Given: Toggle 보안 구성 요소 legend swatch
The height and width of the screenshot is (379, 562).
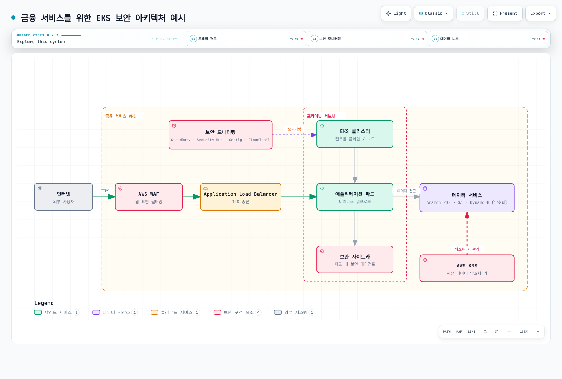Looking at the screenshot, I should tap(217, 312).
